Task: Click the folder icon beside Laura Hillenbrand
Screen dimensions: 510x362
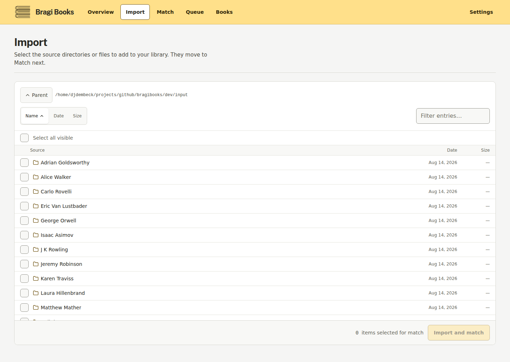Action: click(36, 293)
